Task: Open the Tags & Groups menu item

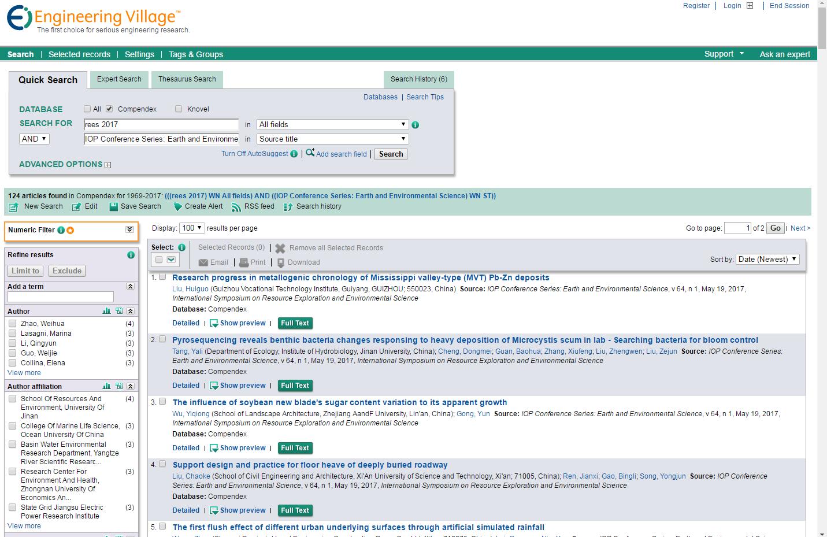Action: 196,54
